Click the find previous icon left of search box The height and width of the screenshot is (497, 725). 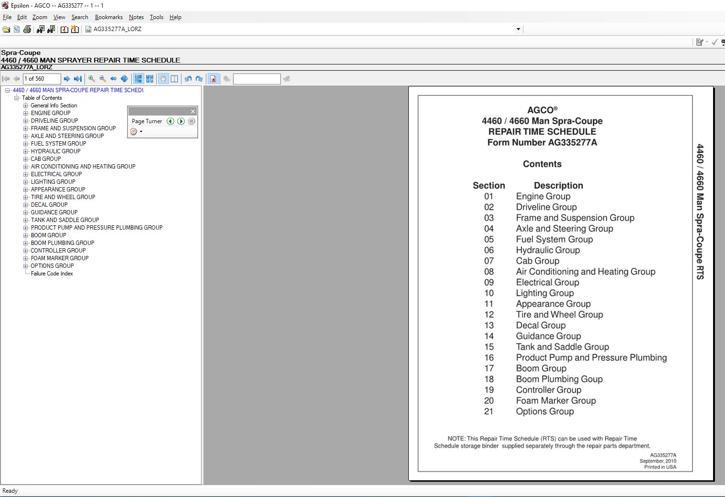(227, 79)
